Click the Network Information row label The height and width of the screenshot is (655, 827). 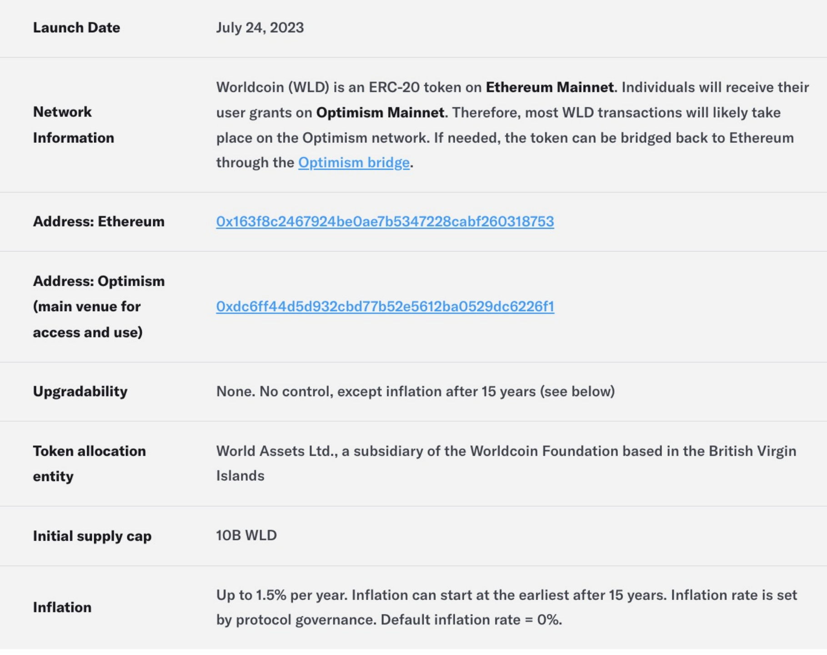point(73,125)
